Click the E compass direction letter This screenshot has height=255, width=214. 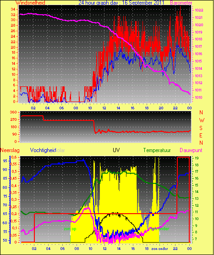coord(201,135)
